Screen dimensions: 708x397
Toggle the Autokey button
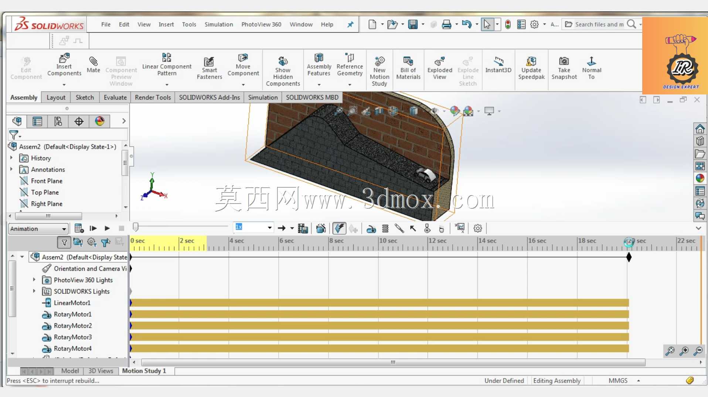[339, 228]
